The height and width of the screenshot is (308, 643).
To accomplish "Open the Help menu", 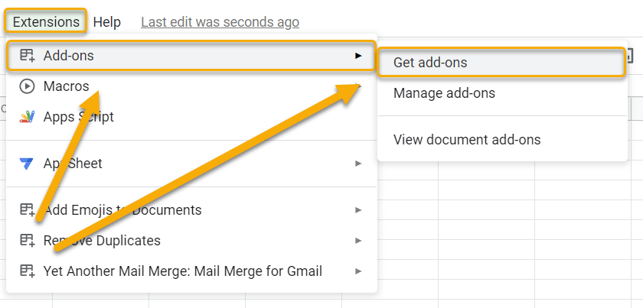I will [107, 22].
